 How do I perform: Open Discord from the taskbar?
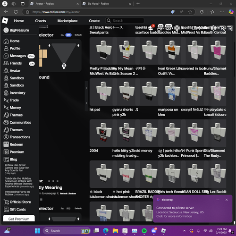[154, 231]
